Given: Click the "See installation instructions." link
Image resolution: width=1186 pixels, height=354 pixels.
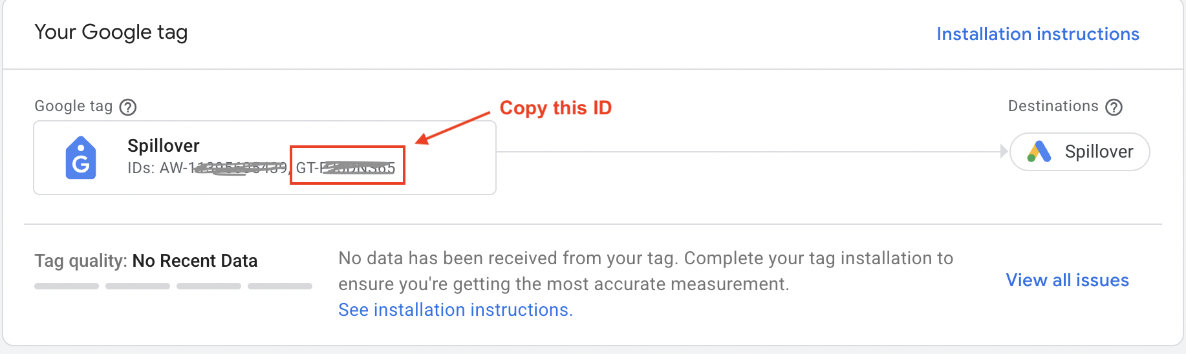Looking at the screenshot, I should pyautogui.click(x=455, y=310).
